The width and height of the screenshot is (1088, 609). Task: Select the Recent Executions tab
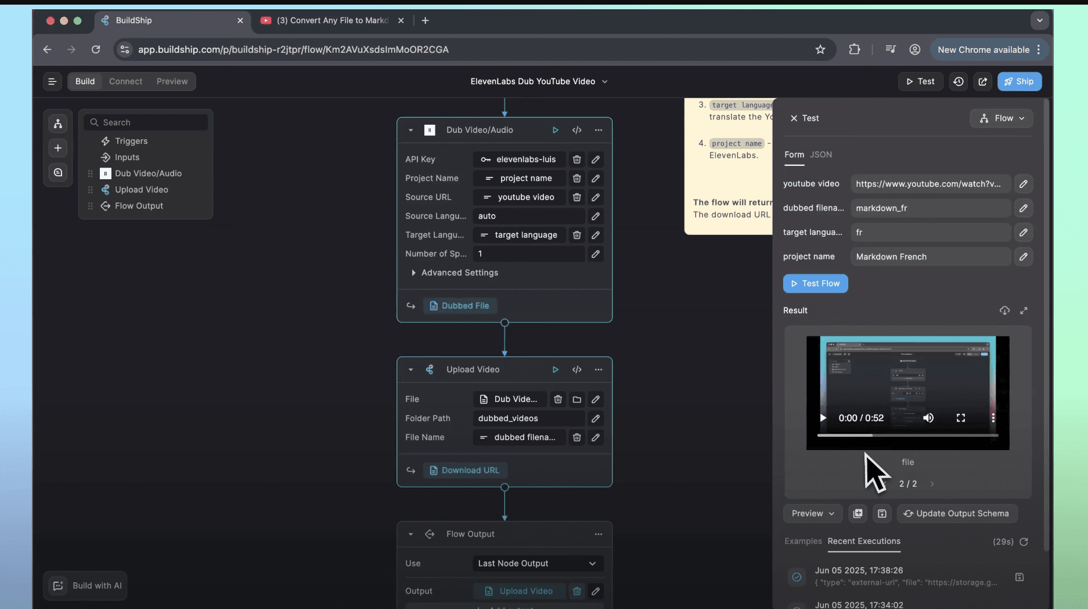pos(864,541)
